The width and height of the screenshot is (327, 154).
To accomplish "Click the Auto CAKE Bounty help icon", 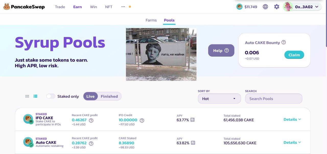I will tap(284, 42).
